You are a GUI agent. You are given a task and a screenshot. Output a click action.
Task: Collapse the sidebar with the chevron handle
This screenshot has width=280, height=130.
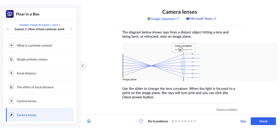83,66
